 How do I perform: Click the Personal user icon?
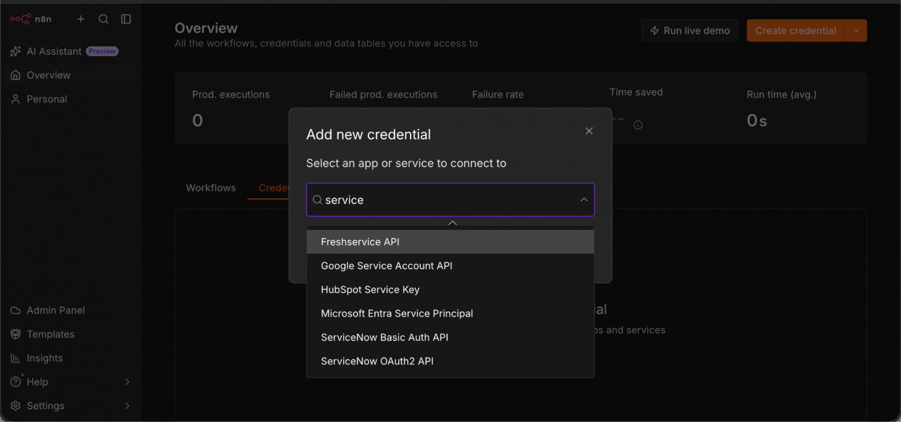click(16, 99)
